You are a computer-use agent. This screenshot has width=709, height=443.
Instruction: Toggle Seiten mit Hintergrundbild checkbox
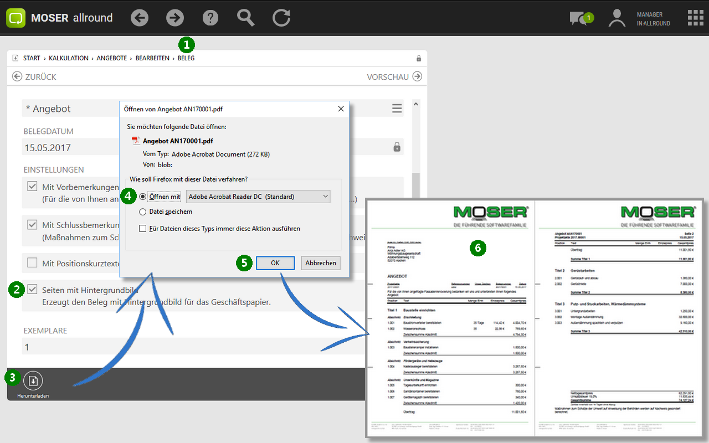tap(33, 290)
